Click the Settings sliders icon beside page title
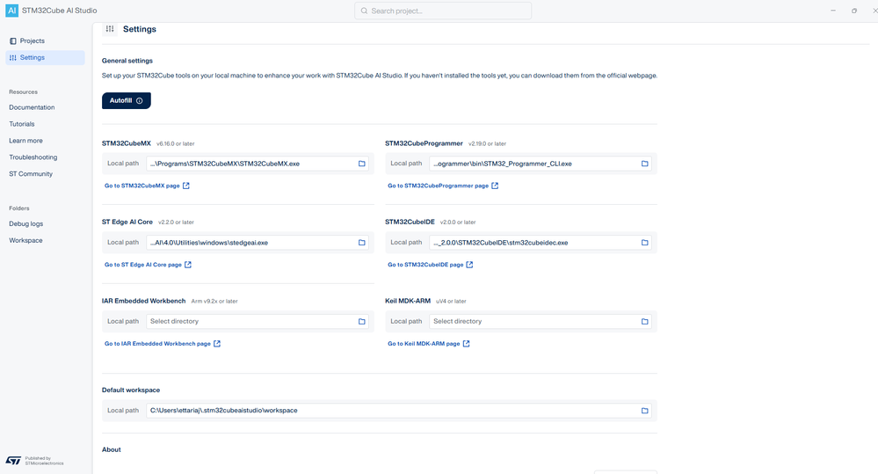The image size is (878, 474). (x=110, y=29)
